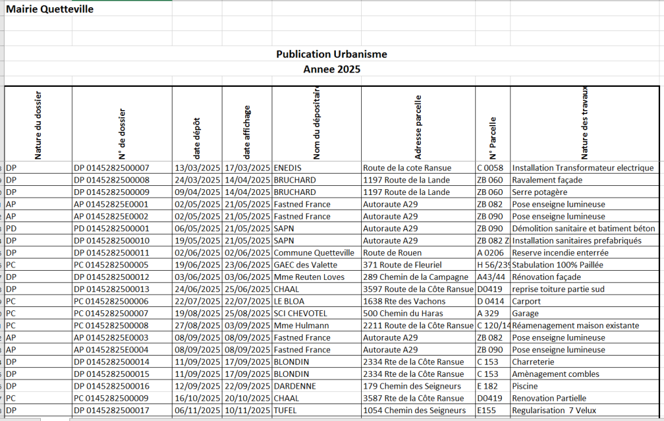Select the Nom du dépositaire header cell
This screenshot has height=421, width=664.
(316, 124)
